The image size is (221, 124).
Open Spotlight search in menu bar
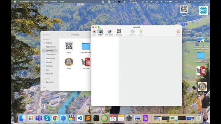coord(181,2)
